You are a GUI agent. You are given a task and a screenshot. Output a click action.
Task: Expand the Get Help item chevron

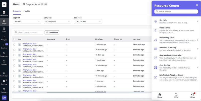pos(197,21)
